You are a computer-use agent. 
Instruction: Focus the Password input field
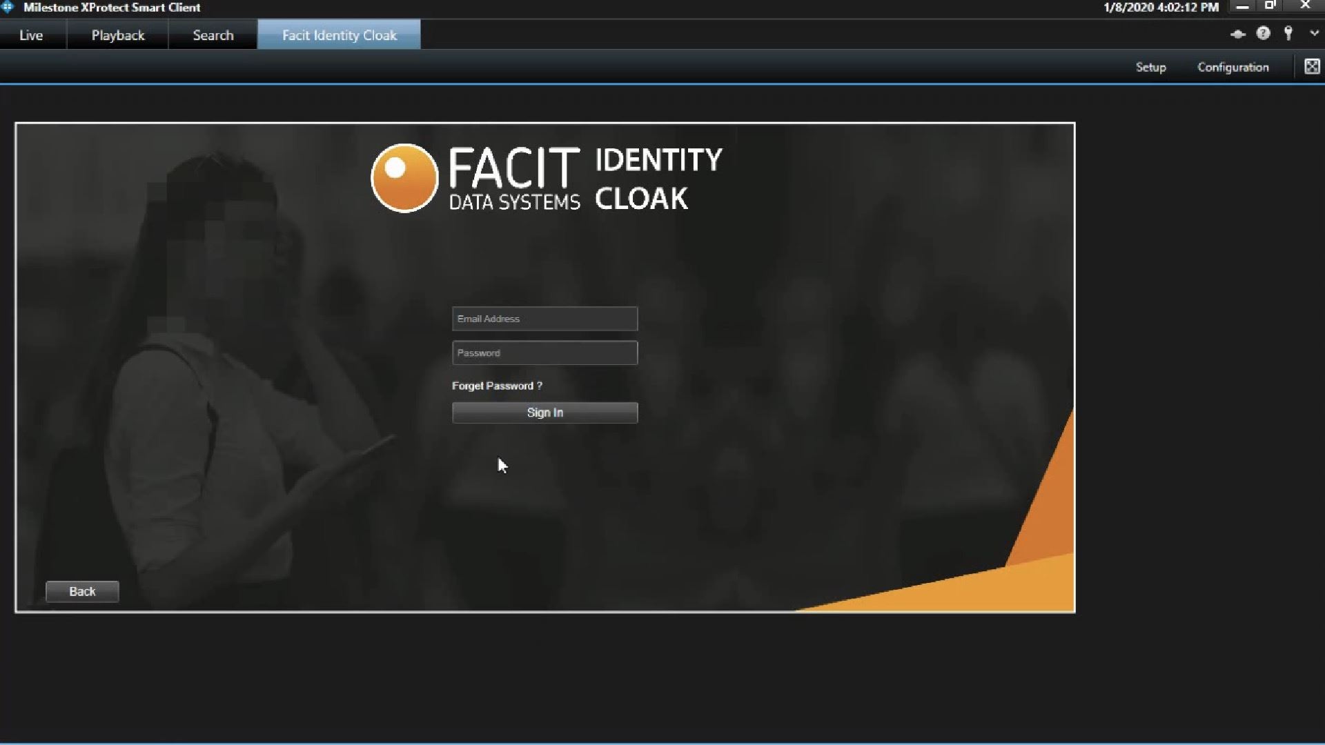(x=544, y=352)
